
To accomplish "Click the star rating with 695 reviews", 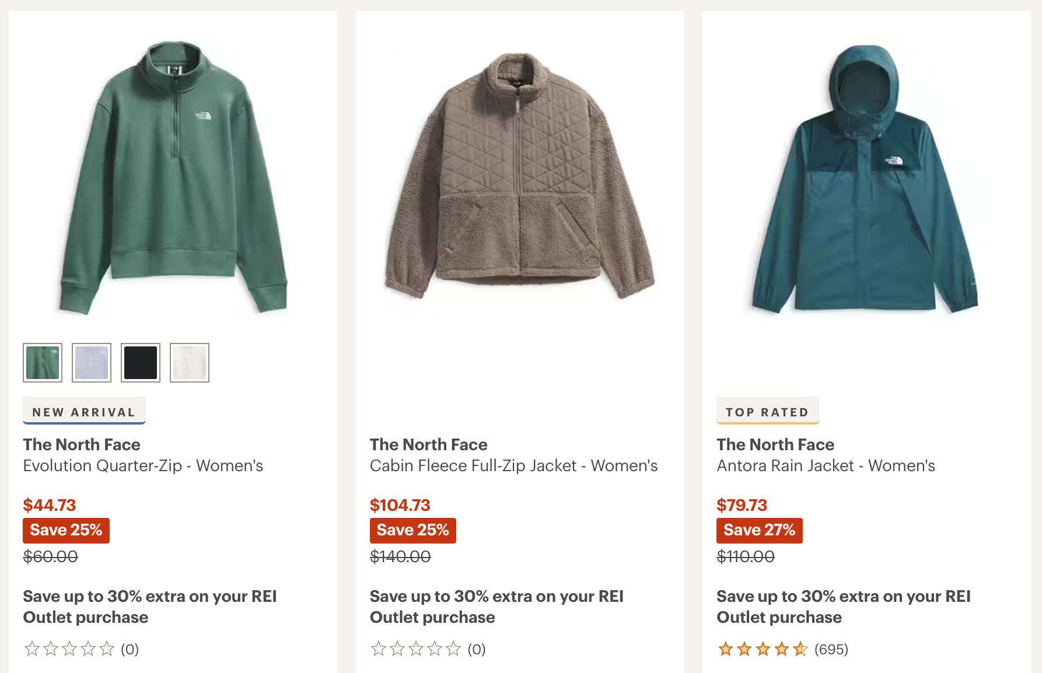I will tap(763, 649).
